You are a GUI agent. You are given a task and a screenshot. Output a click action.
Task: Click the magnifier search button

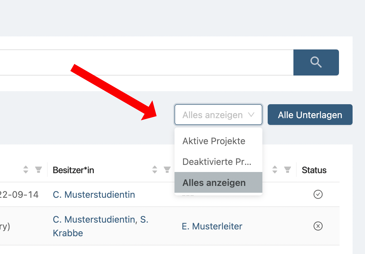coord(316,62)
